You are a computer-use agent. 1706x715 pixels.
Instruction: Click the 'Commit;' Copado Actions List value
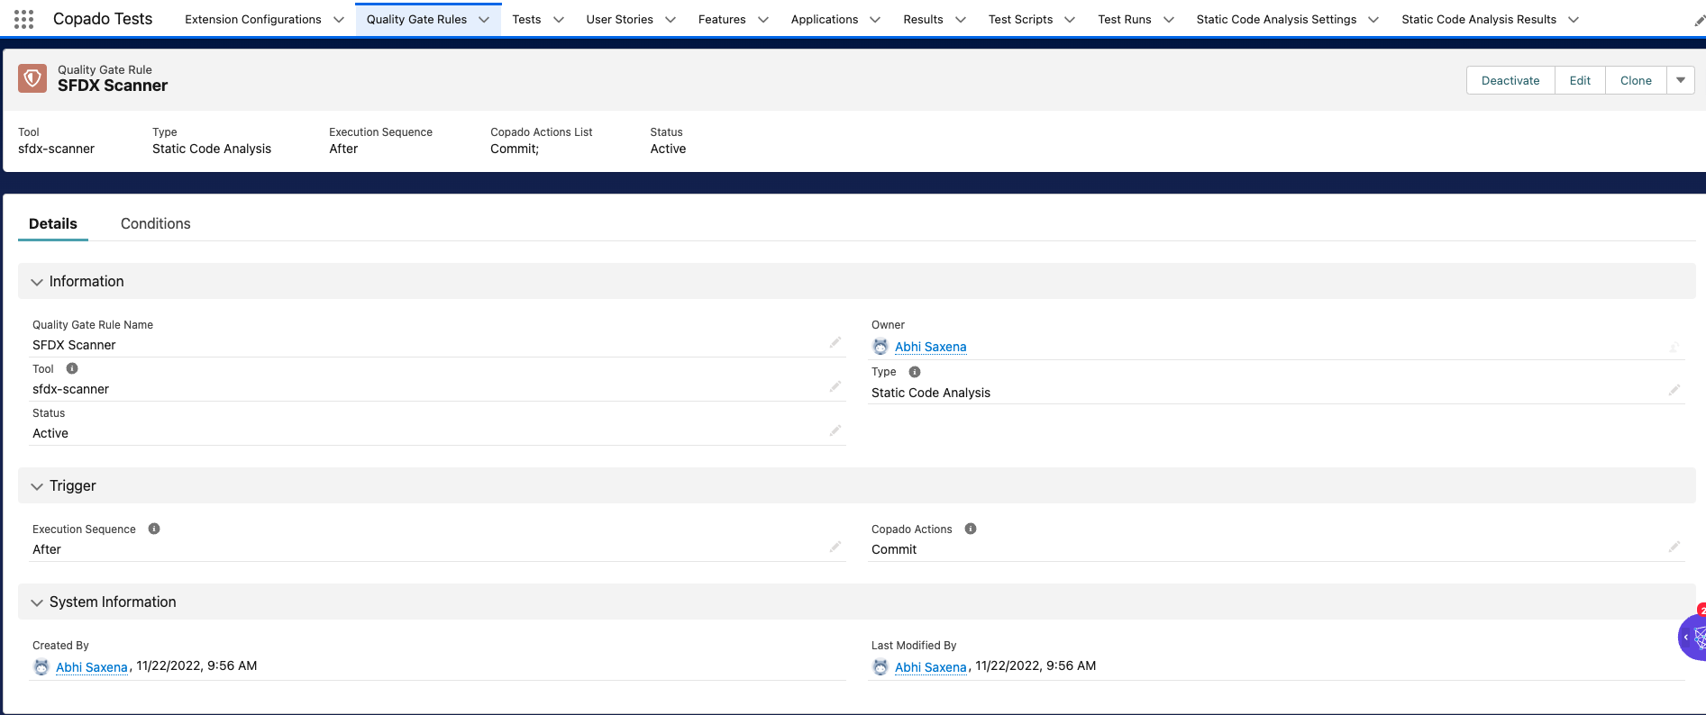coord(515,149)
